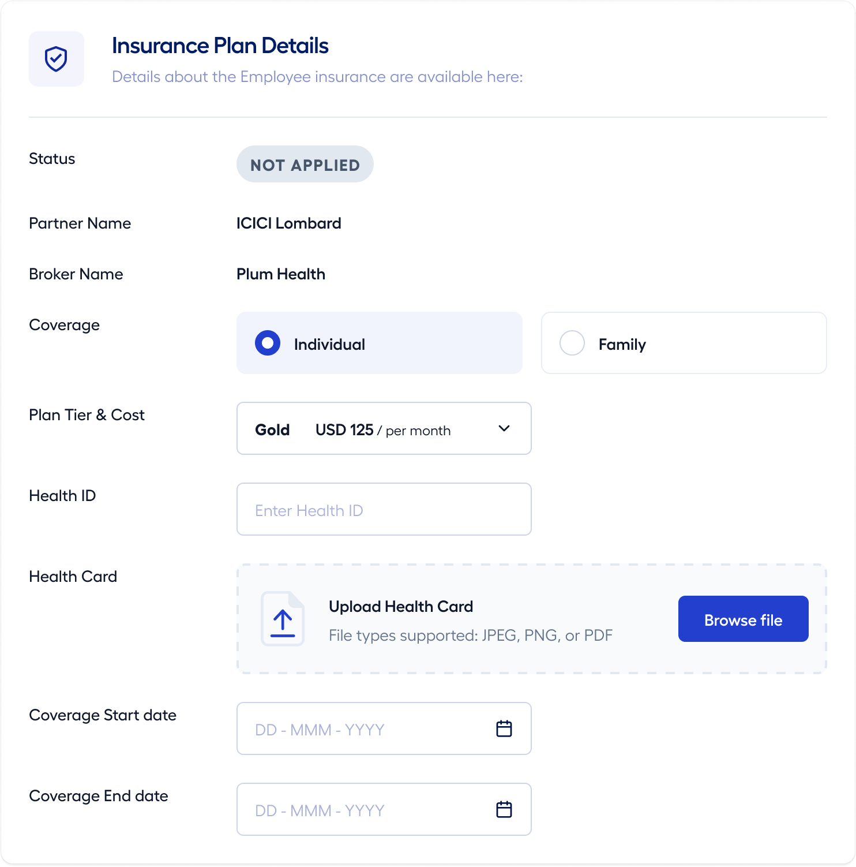This screenshot has height=867, width=856.
Task: Expand the Plan Tier chevron arrow
Action: click(x=504, y=428)
